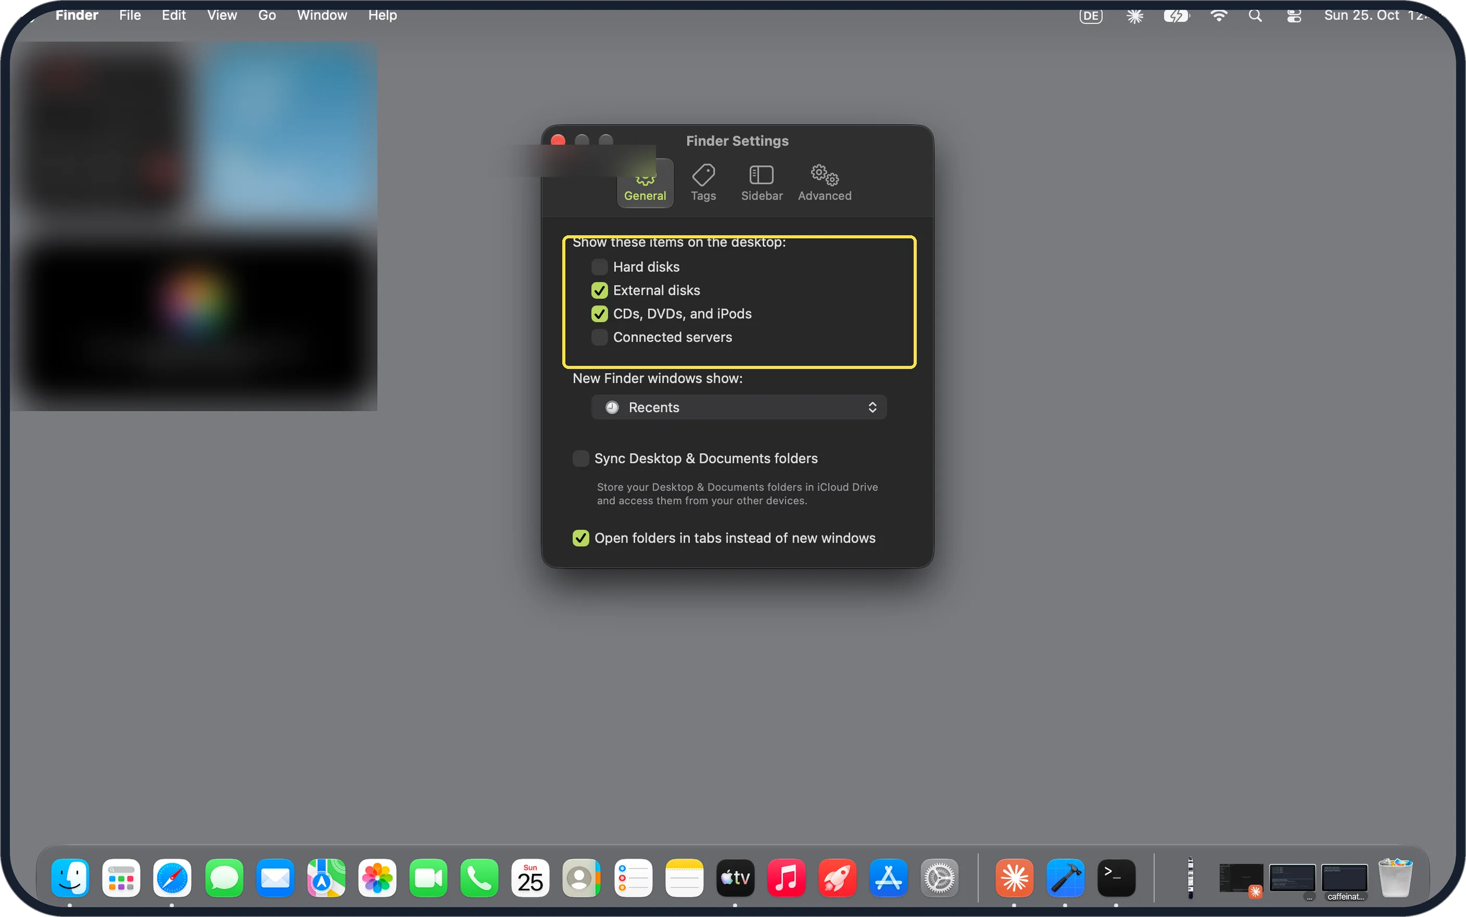This screenshot has height=917, width=1466.
Task: Switch to the Sidebar tab
Action: [761, 183]
